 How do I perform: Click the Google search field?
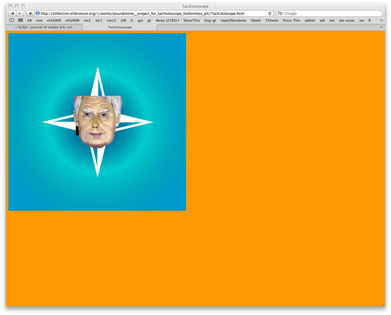pyautogui.click(x=332, y=13)
